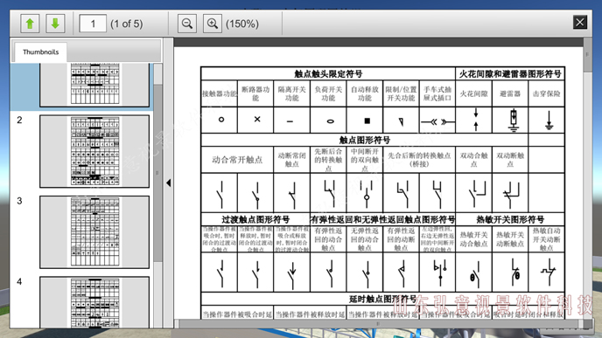Open page 4 thumbnail
The height and width of the screenshot is (338, 602).
pyautogui.click(x=94, y=302)
